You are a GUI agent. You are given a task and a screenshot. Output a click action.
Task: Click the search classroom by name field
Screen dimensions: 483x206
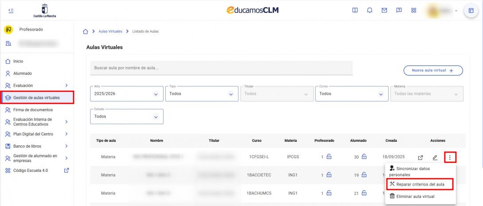coord(221,68)
